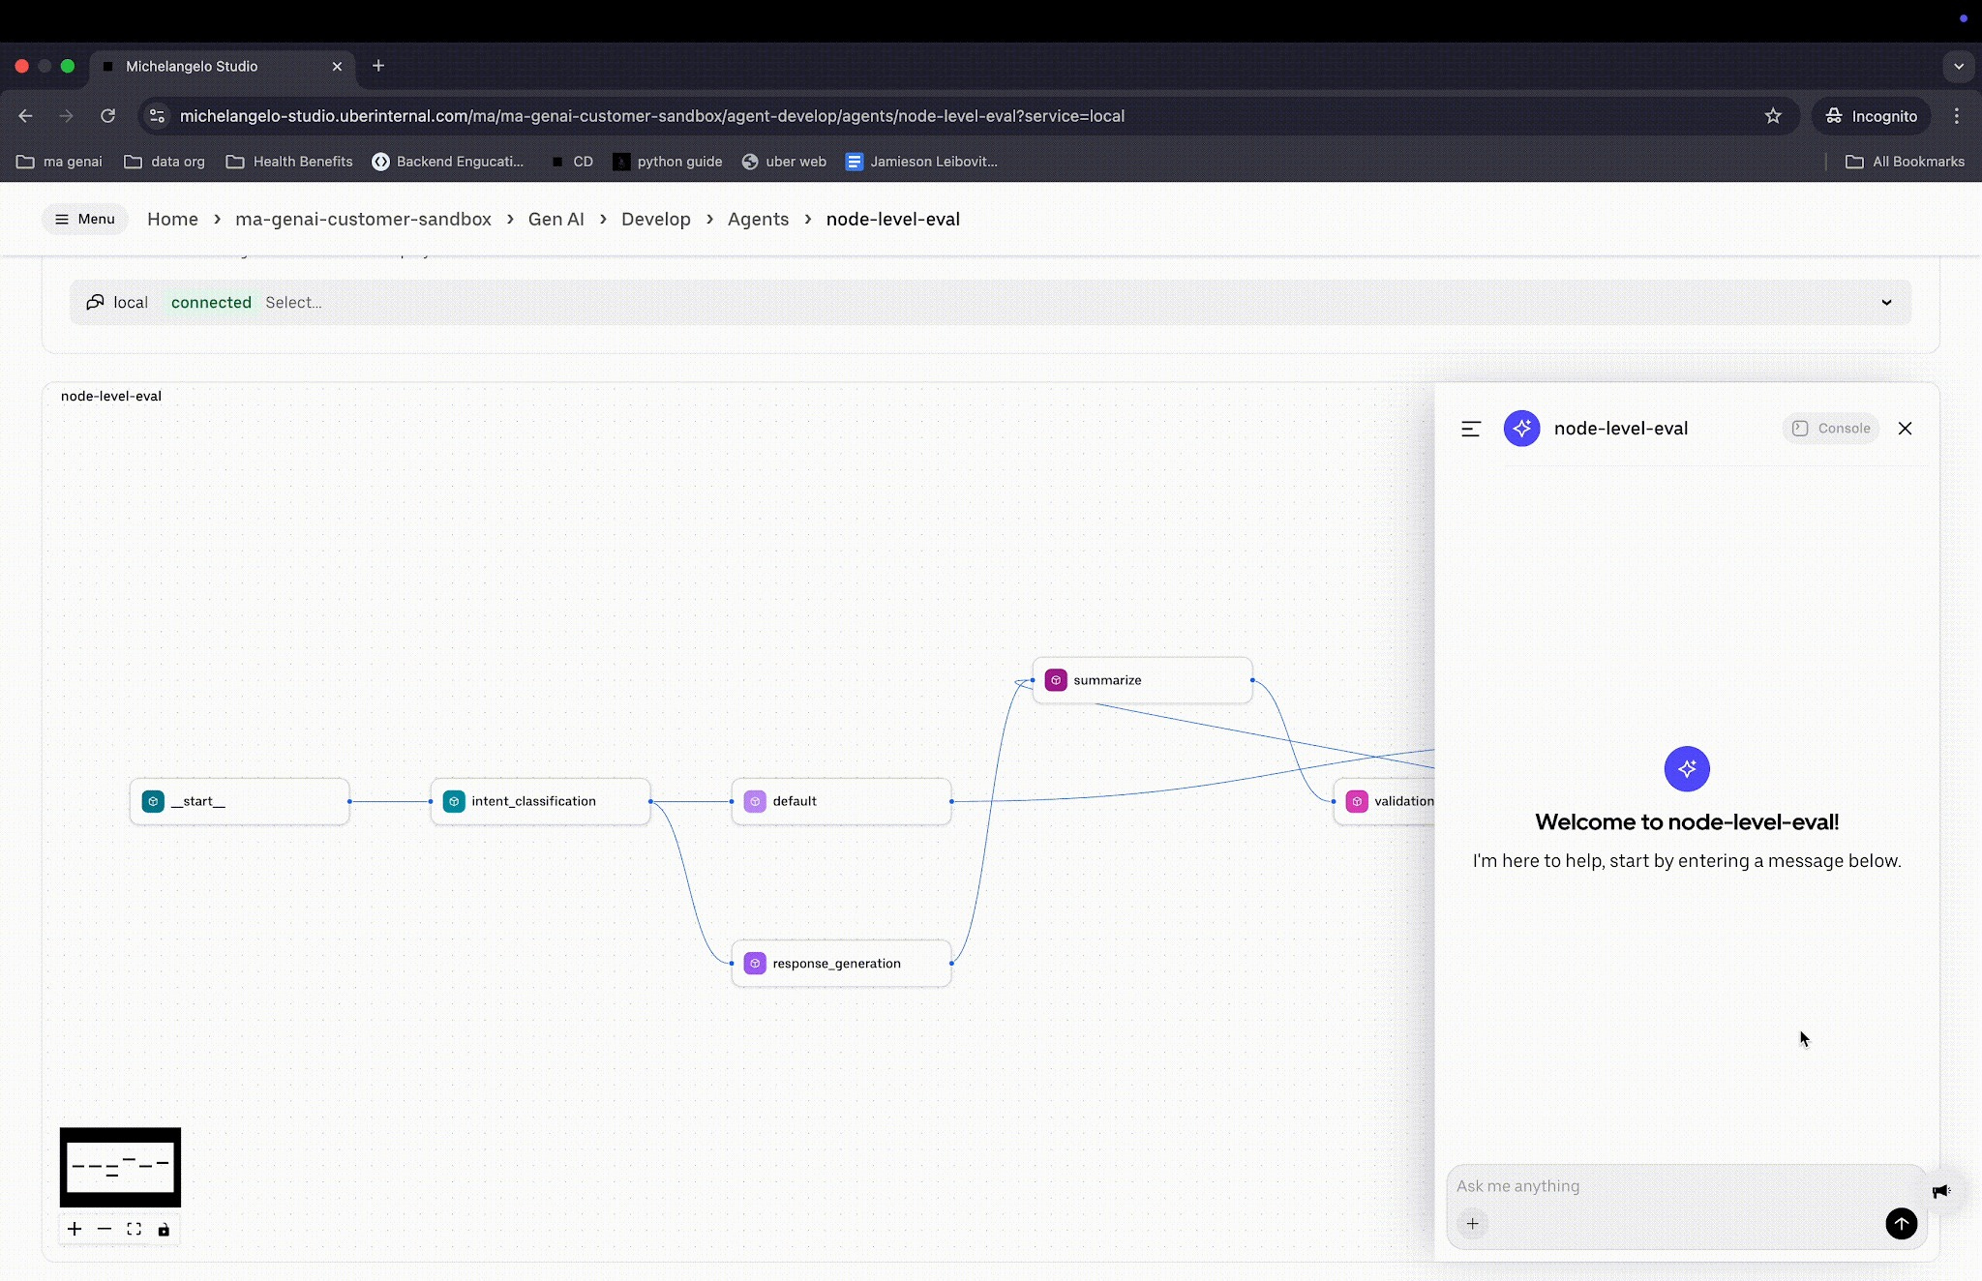Zoom out of the graph canvas
The height and width of the screenshot is (1281, 1982).
click(105, 1229)
